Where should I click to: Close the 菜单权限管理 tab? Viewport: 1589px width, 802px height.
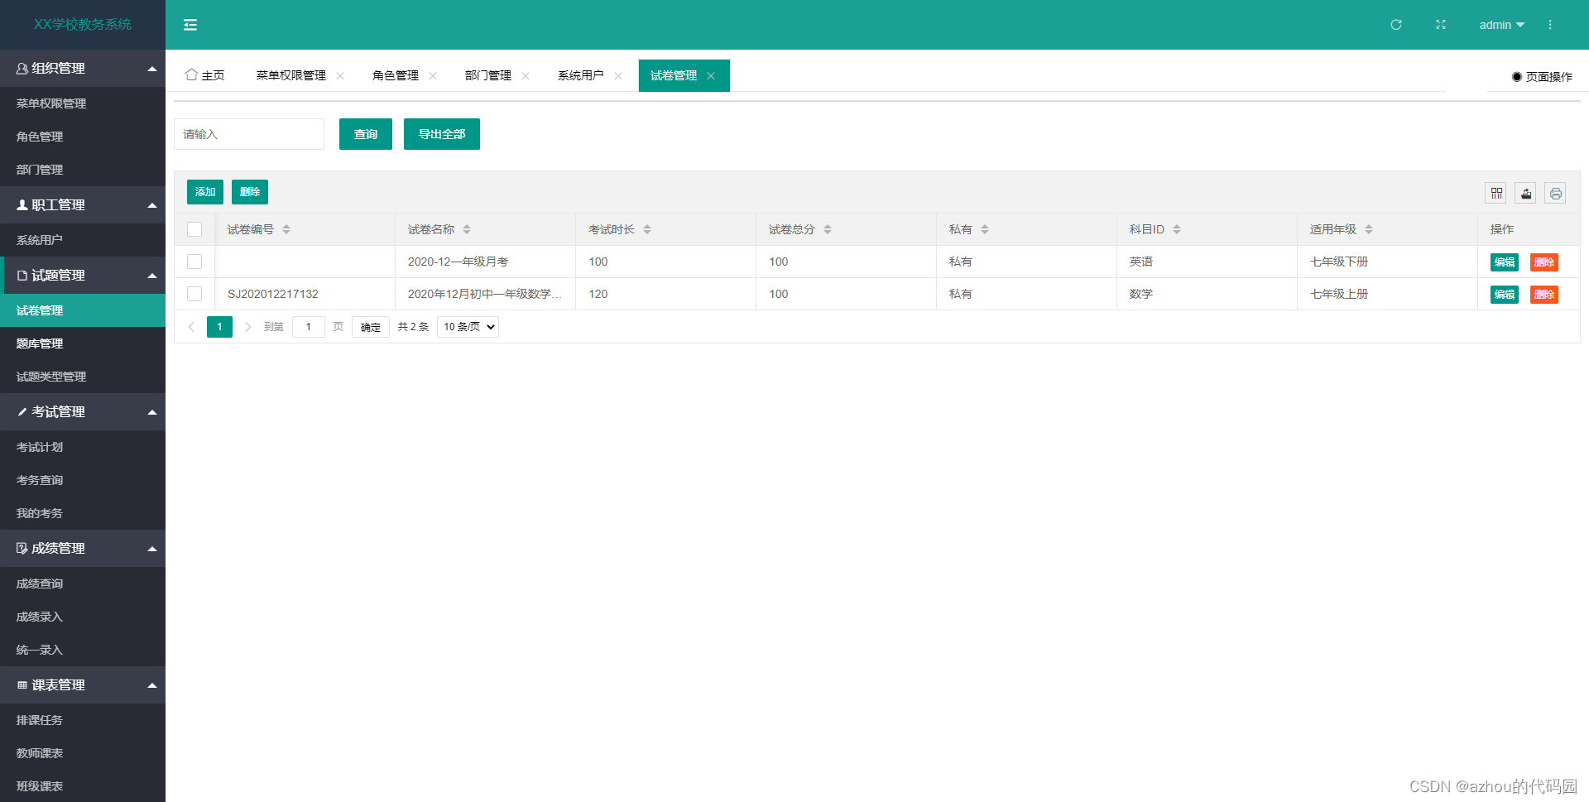point(340,75)
